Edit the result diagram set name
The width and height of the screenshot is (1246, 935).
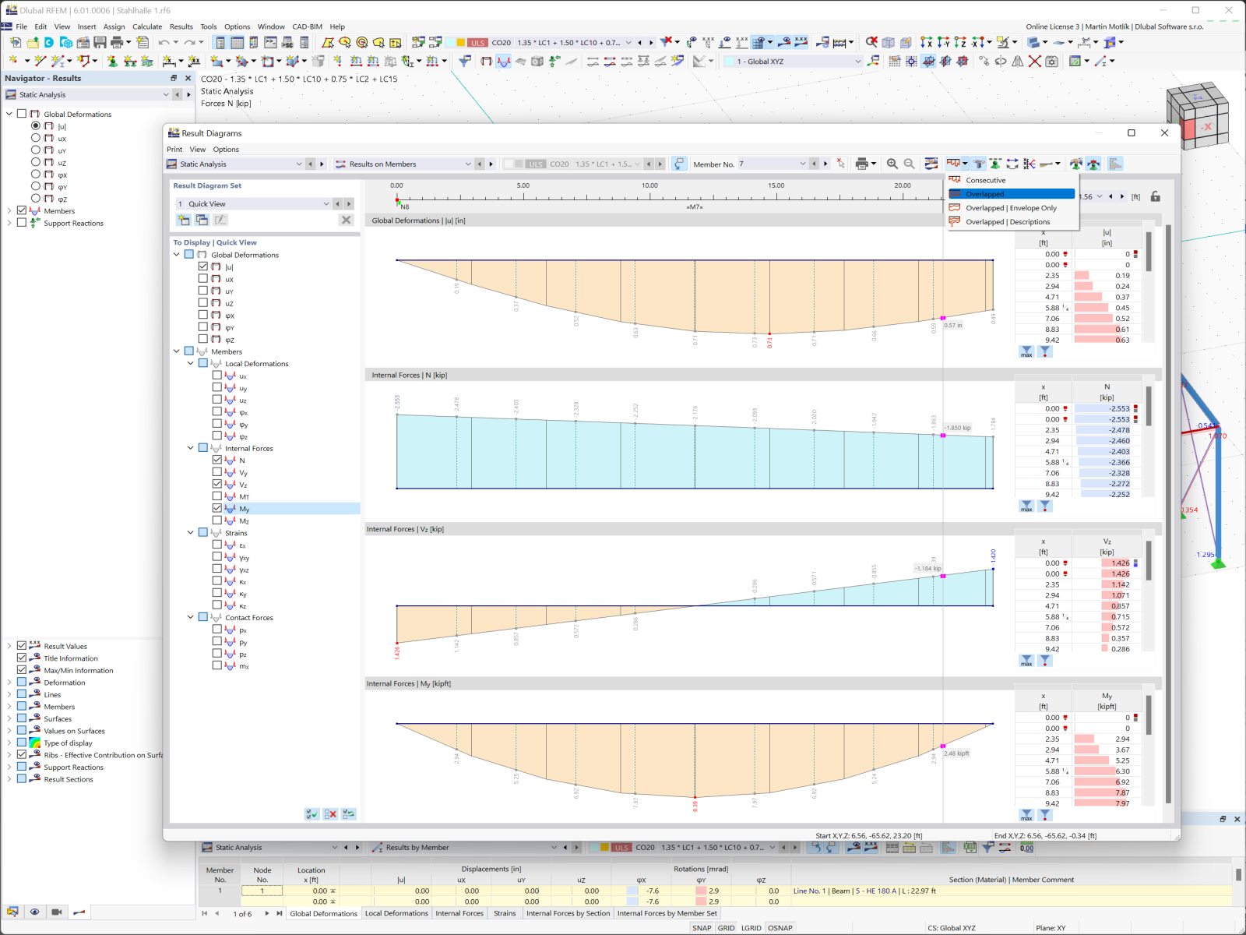(x=220, y=220)
